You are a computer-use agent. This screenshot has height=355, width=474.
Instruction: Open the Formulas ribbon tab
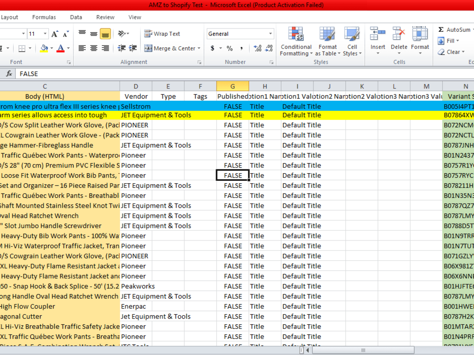tap(44, 17)
